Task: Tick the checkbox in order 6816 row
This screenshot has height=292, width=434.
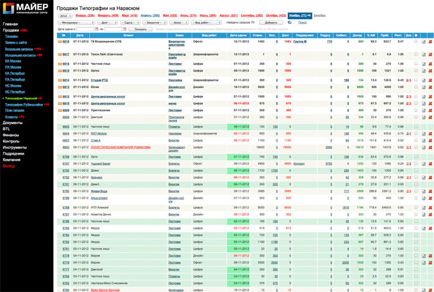Action: click(416, 64)
